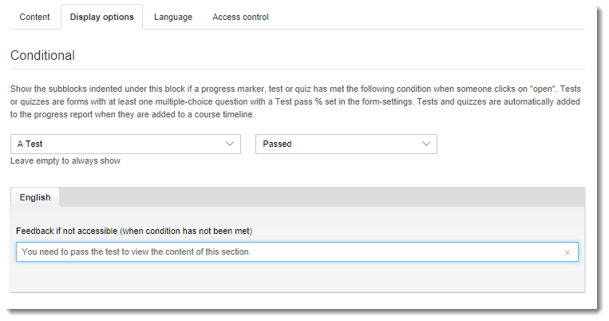Click the condition description paragraph
The image size is (609, 321).
(295, 101)
